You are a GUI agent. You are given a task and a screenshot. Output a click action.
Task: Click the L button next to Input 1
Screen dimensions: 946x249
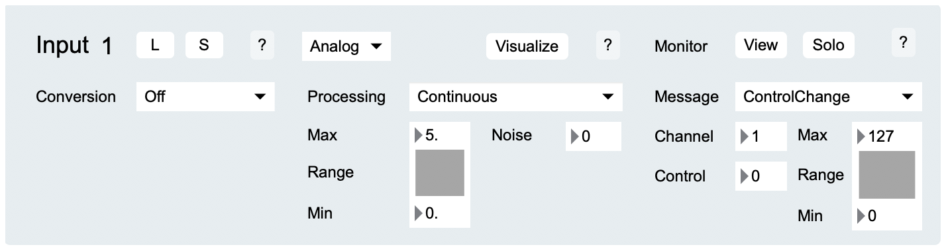(x=155, y=46)
